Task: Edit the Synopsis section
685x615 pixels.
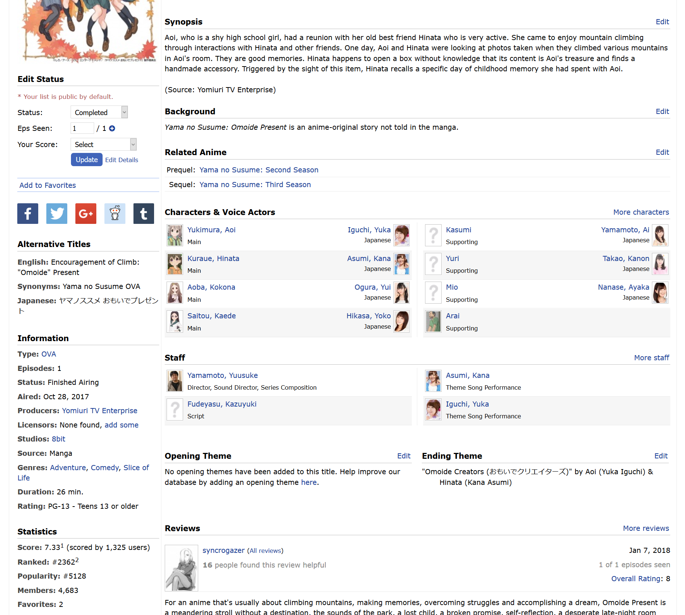Action: pos(662,22)
